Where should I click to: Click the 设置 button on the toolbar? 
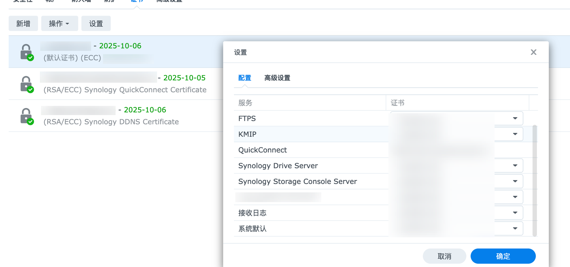pos(96,23)
